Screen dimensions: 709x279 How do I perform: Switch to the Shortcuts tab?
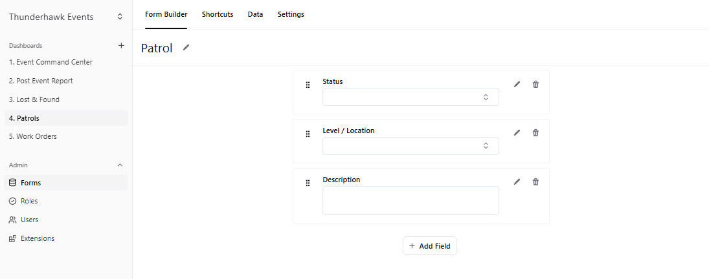(x=217, y=14)
